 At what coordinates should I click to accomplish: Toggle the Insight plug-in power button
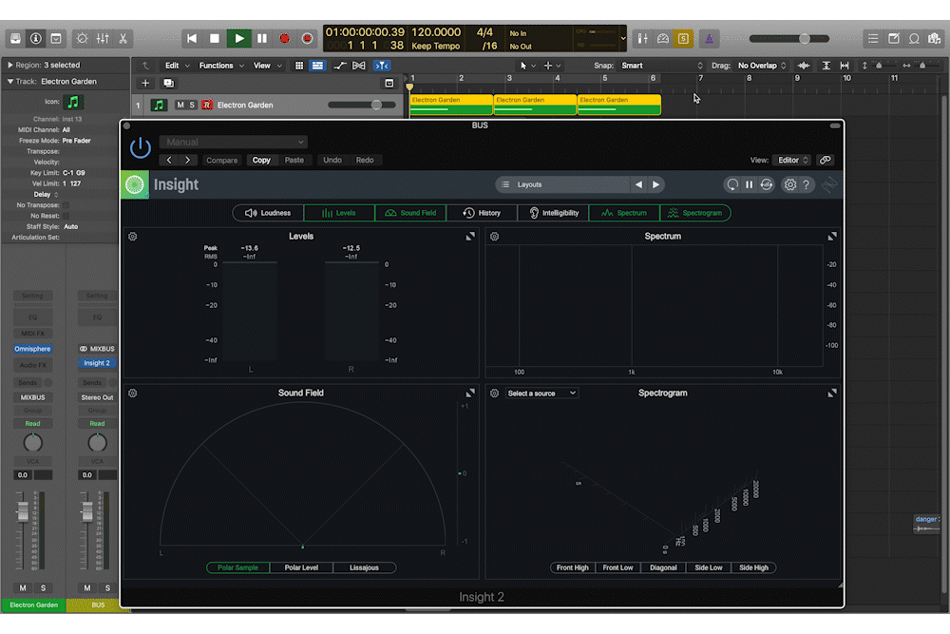140,147
